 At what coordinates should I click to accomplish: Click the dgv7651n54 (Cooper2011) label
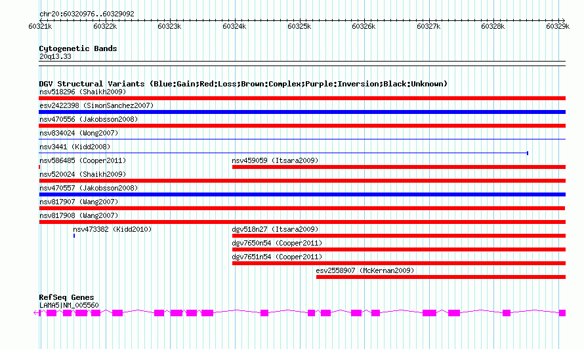pyautogui.click(x=277, y=257)
